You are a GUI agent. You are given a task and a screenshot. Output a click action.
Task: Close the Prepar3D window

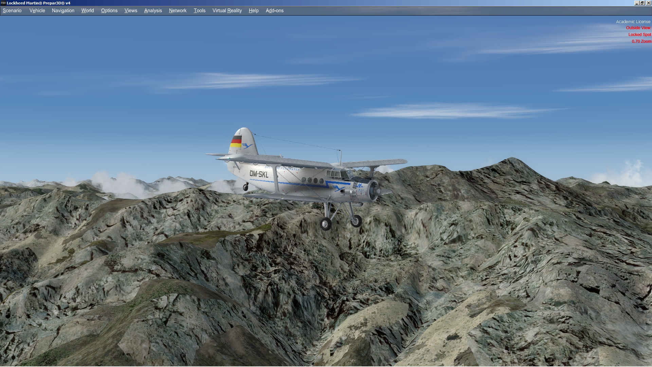648,3
